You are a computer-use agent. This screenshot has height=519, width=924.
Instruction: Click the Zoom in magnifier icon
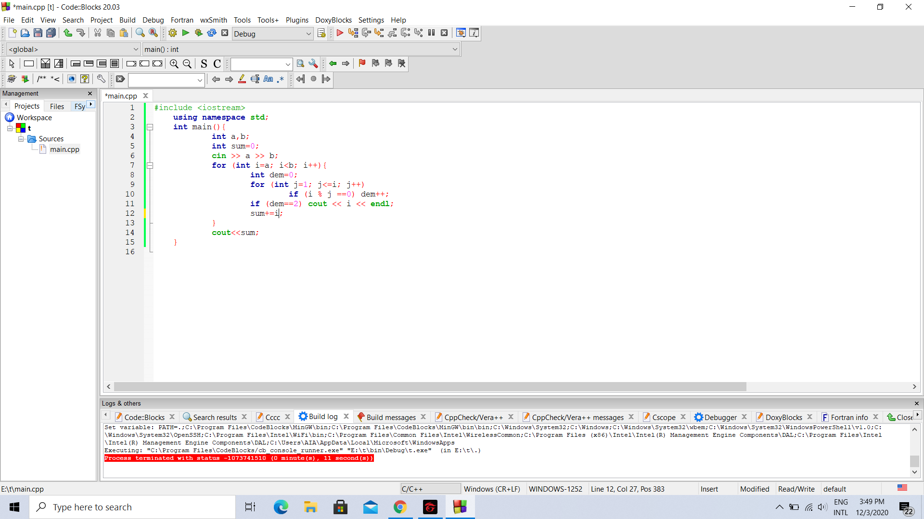pyautogui.click(x=174, y=64)
